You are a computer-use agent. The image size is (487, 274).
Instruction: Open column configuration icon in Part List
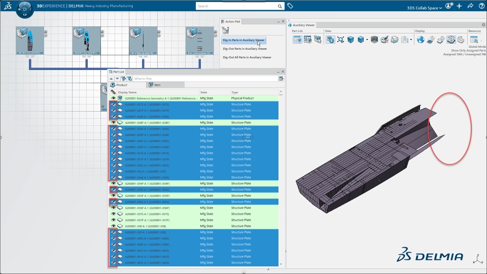pos(281,79)
